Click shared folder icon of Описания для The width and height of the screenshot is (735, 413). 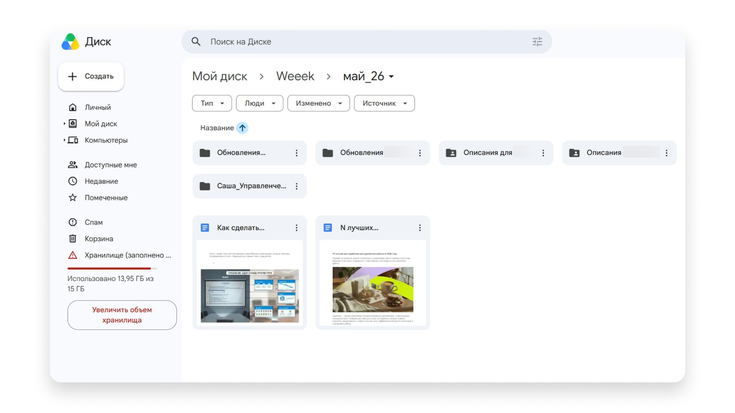(451, 153)
